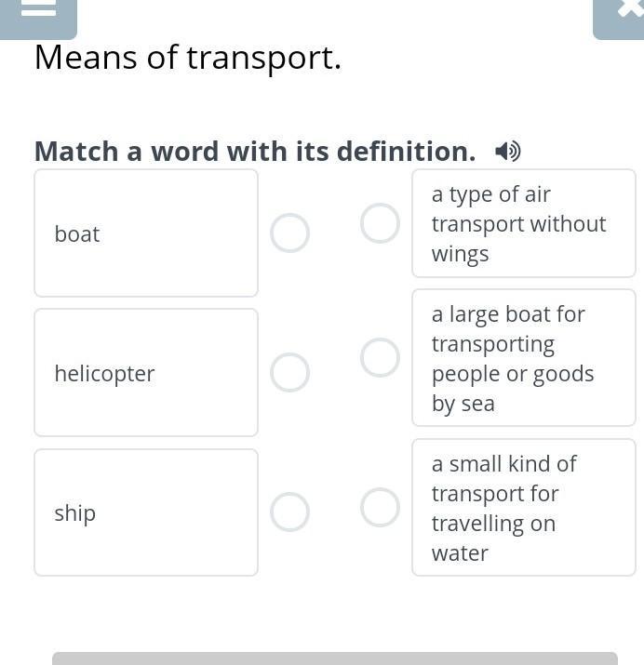Click the 'large boat by sea' definition card

[x=524, y=357]
